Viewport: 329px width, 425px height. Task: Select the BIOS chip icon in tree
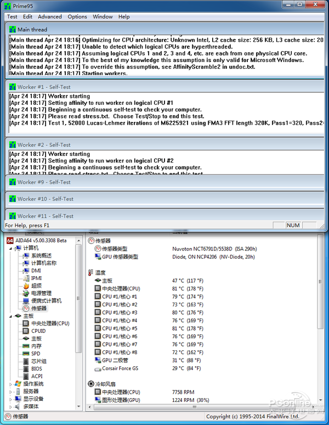(x=26, y=368)
